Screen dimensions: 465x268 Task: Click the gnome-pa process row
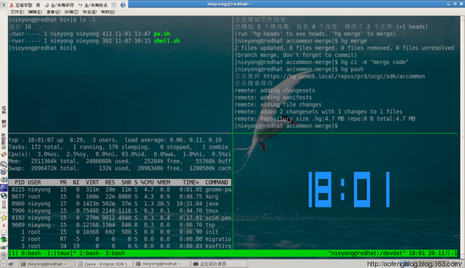coord(120,189)
